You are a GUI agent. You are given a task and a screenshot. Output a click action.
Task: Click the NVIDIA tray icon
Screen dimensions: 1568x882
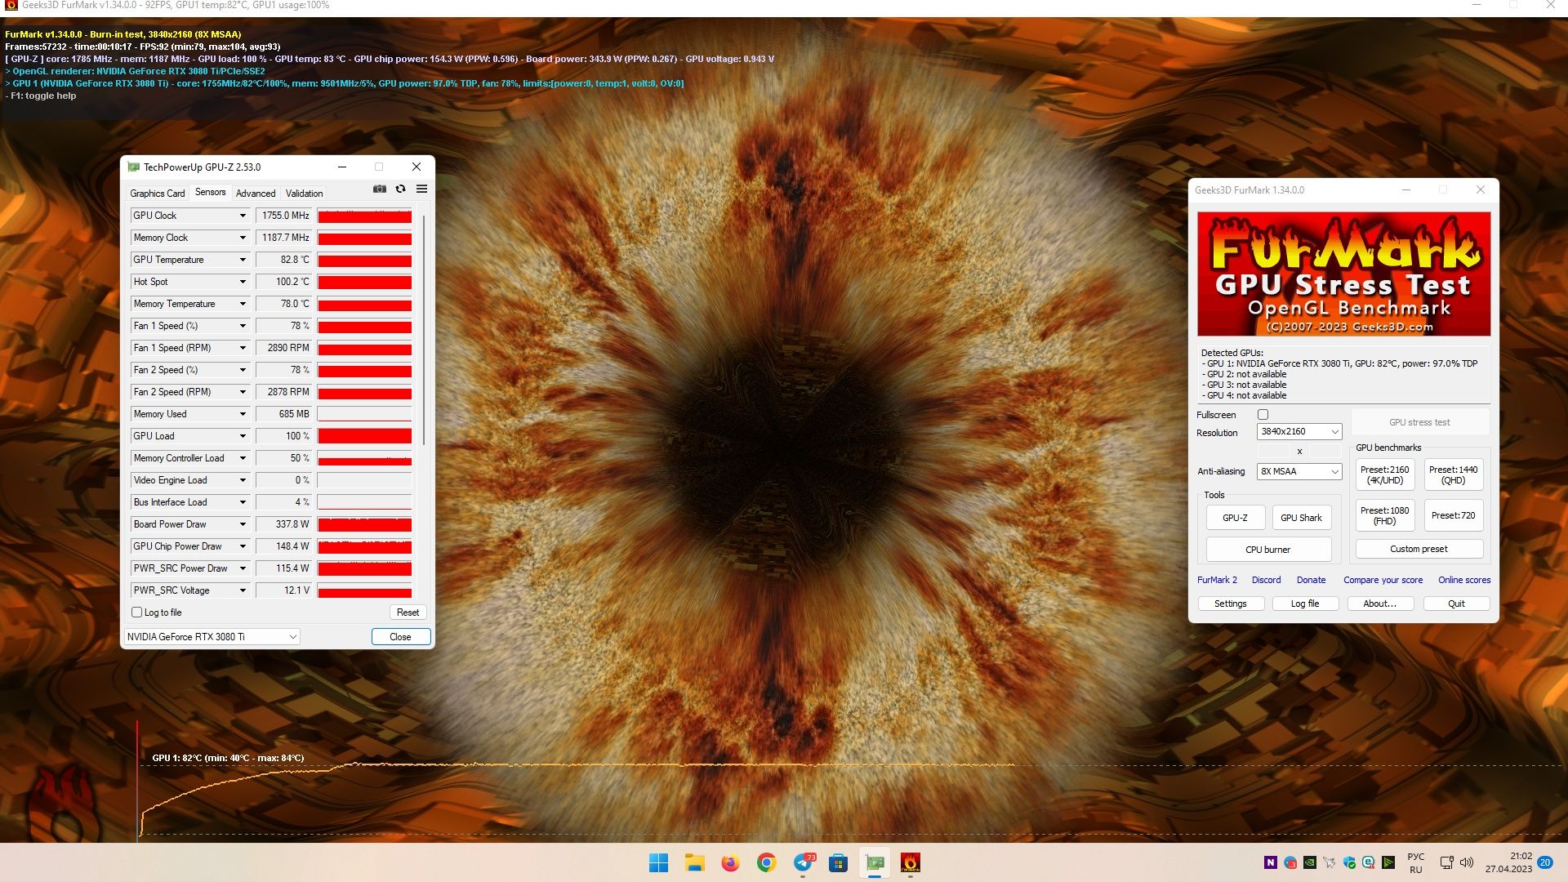point(1310,862)
